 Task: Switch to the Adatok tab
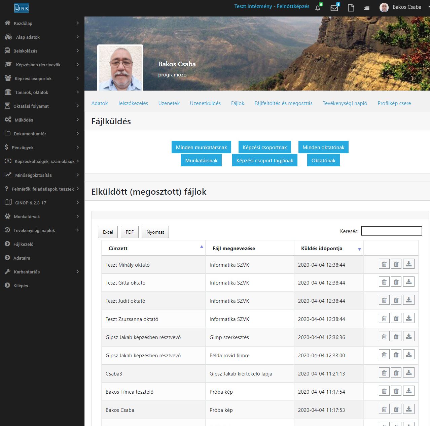(x=100, y=103)
